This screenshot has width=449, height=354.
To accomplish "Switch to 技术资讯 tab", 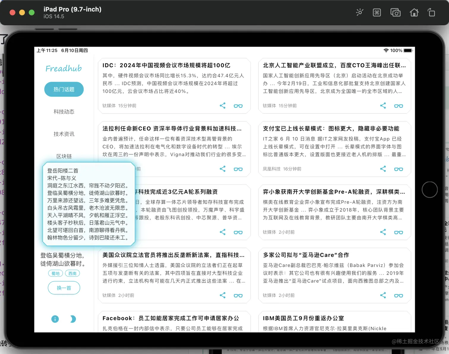I will click(64, 134).
